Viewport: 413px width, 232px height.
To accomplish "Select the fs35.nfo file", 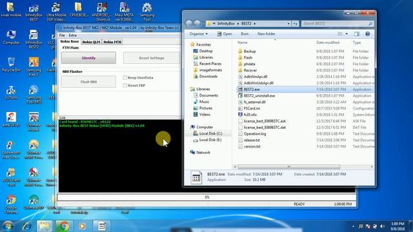I will (247, 115).
